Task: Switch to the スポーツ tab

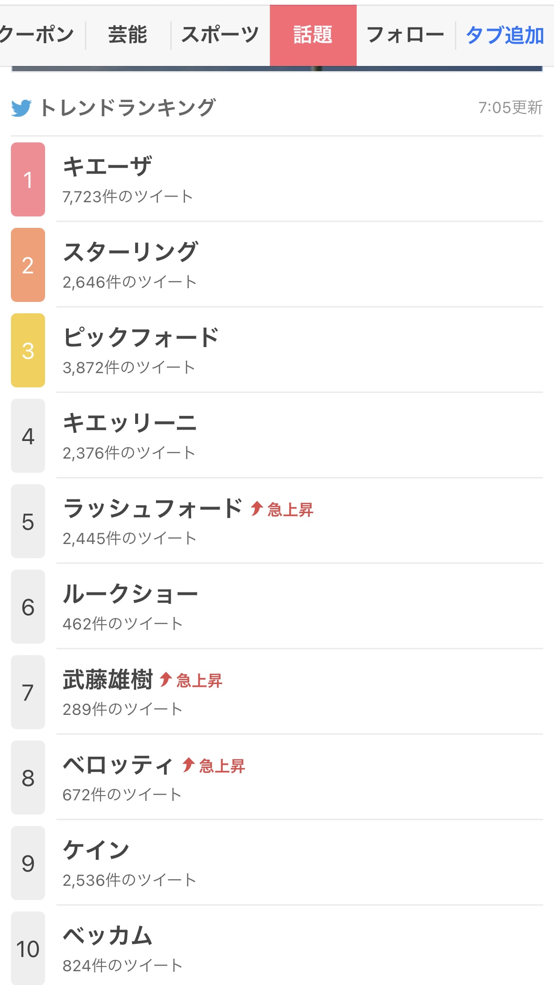Action: (220, 35)
